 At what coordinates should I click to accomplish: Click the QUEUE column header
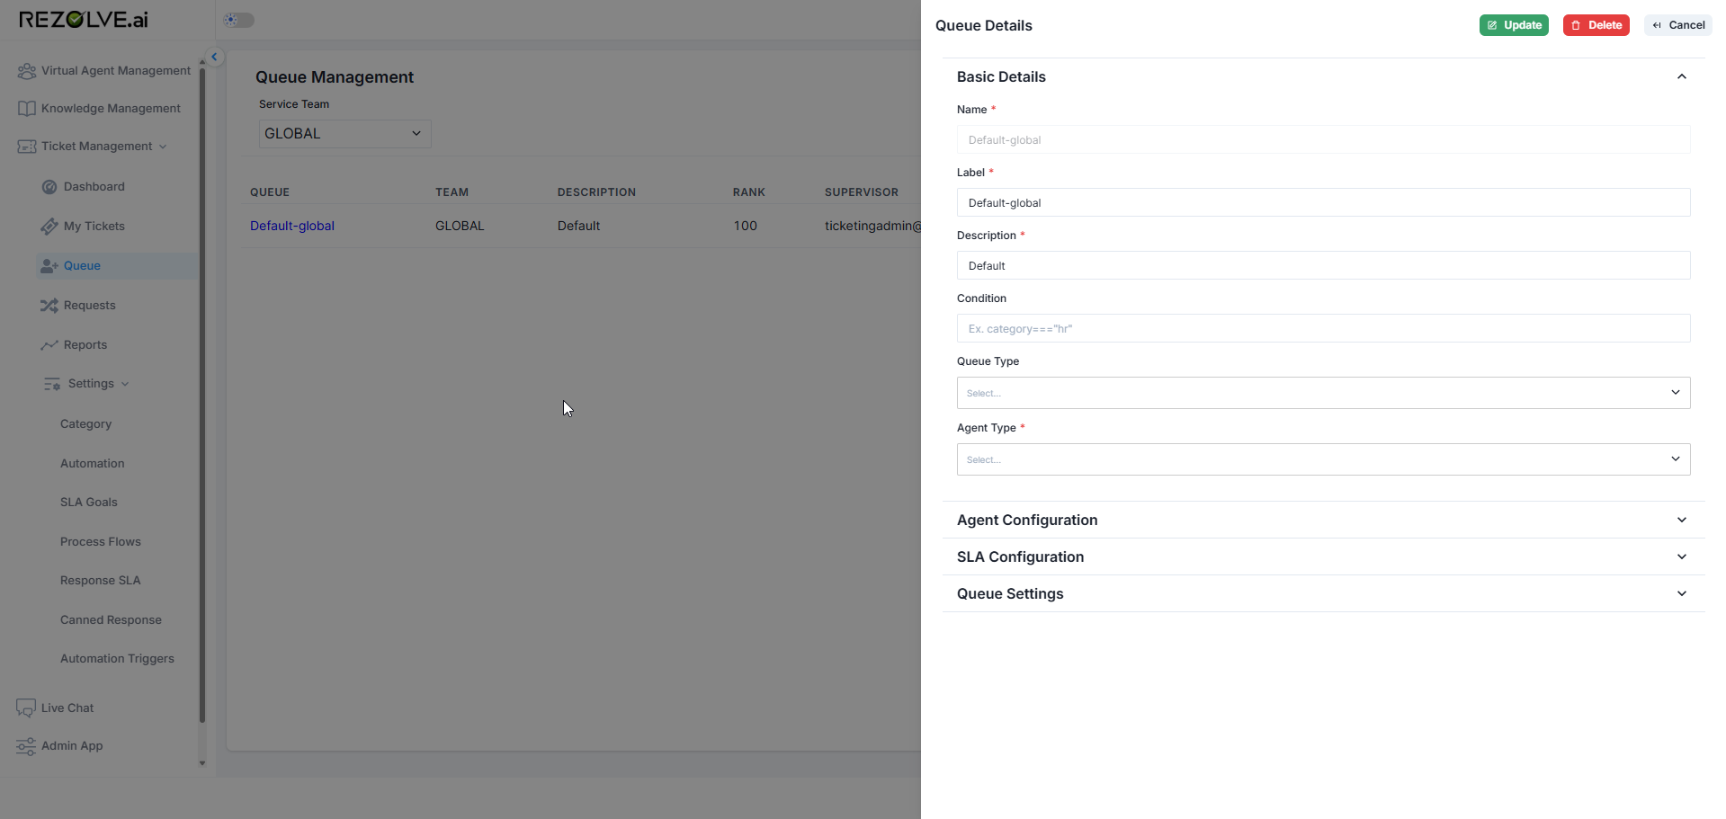click(x=270, y=192)
